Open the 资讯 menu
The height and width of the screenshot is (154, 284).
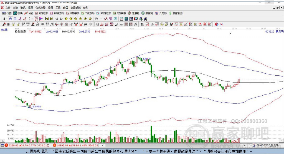[x=23, y=8]
